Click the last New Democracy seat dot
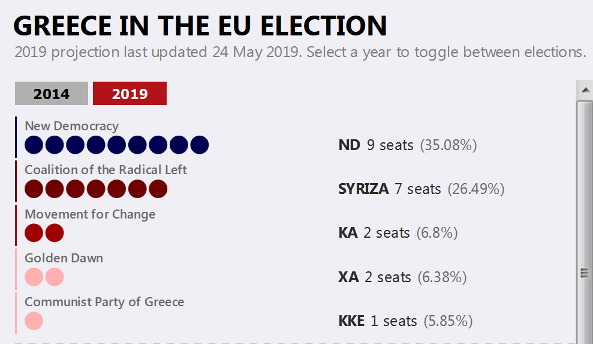Image resolution: width=593 pixels, height=344 pixels. click(x=199, y=145)
